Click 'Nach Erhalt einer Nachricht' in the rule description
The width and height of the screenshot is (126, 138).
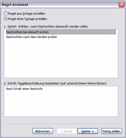tap(24, 89)
